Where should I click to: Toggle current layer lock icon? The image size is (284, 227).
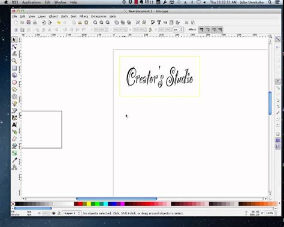[59, 213]
